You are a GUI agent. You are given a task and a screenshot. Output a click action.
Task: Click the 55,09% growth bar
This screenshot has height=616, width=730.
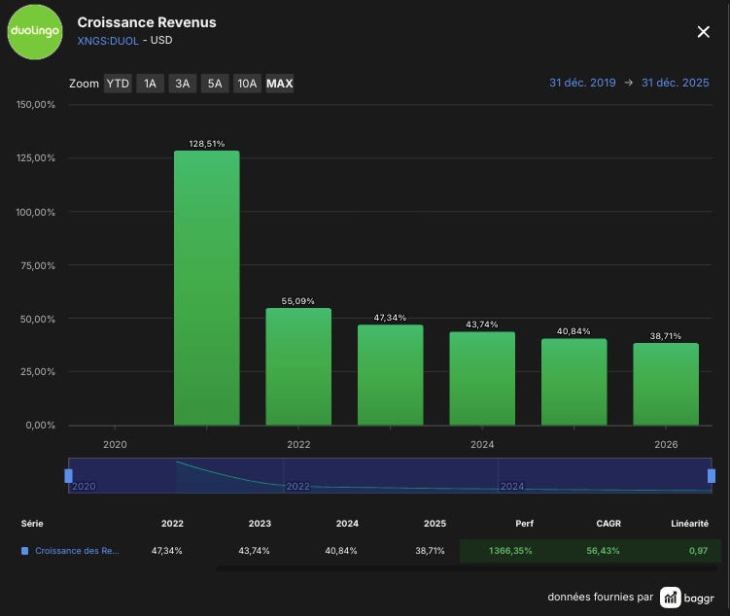tap(298, 366)
